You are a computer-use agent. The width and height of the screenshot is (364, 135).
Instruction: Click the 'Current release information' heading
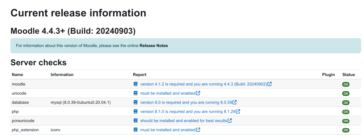point(78,13)
